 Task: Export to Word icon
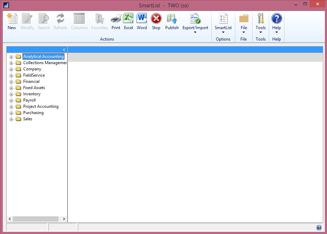[x=142, y=18]
